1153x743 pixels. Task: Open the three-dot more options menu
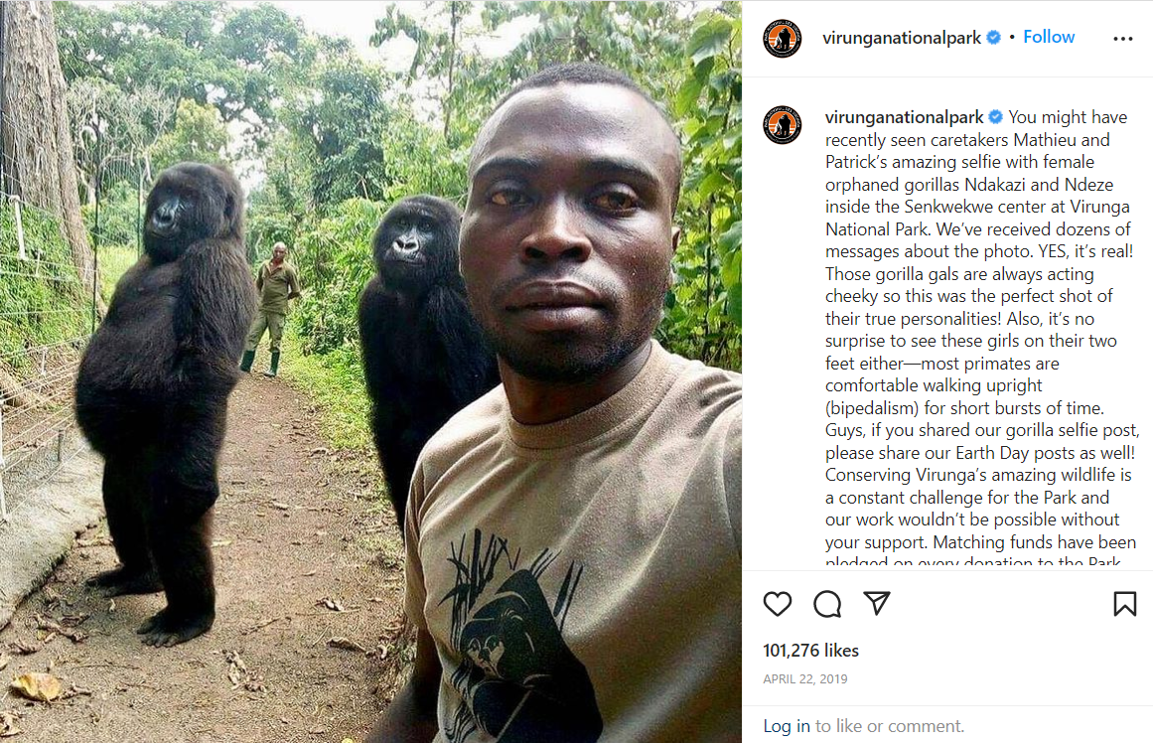(x=1123, y=39)
